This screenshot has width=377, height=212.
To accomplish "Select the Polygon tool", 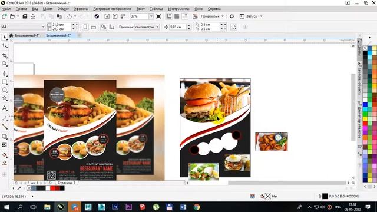I will (5, 98).
